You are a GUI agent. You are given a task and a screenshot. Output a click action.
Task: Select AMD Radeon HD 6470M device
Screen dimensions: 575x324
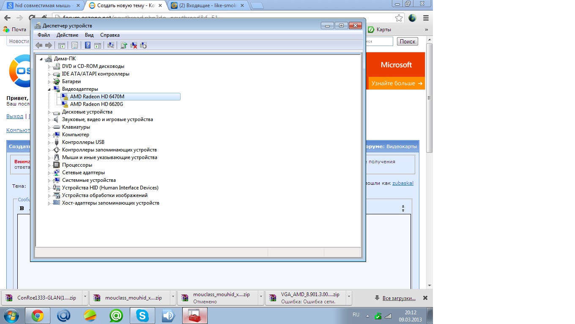97,97
